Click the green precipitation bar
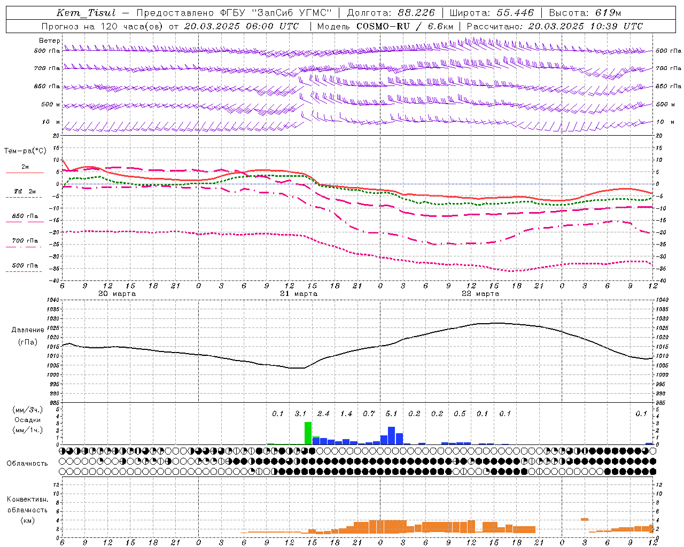Image resolution: width=684 pixels, height=547 pixels. [308, 433]
